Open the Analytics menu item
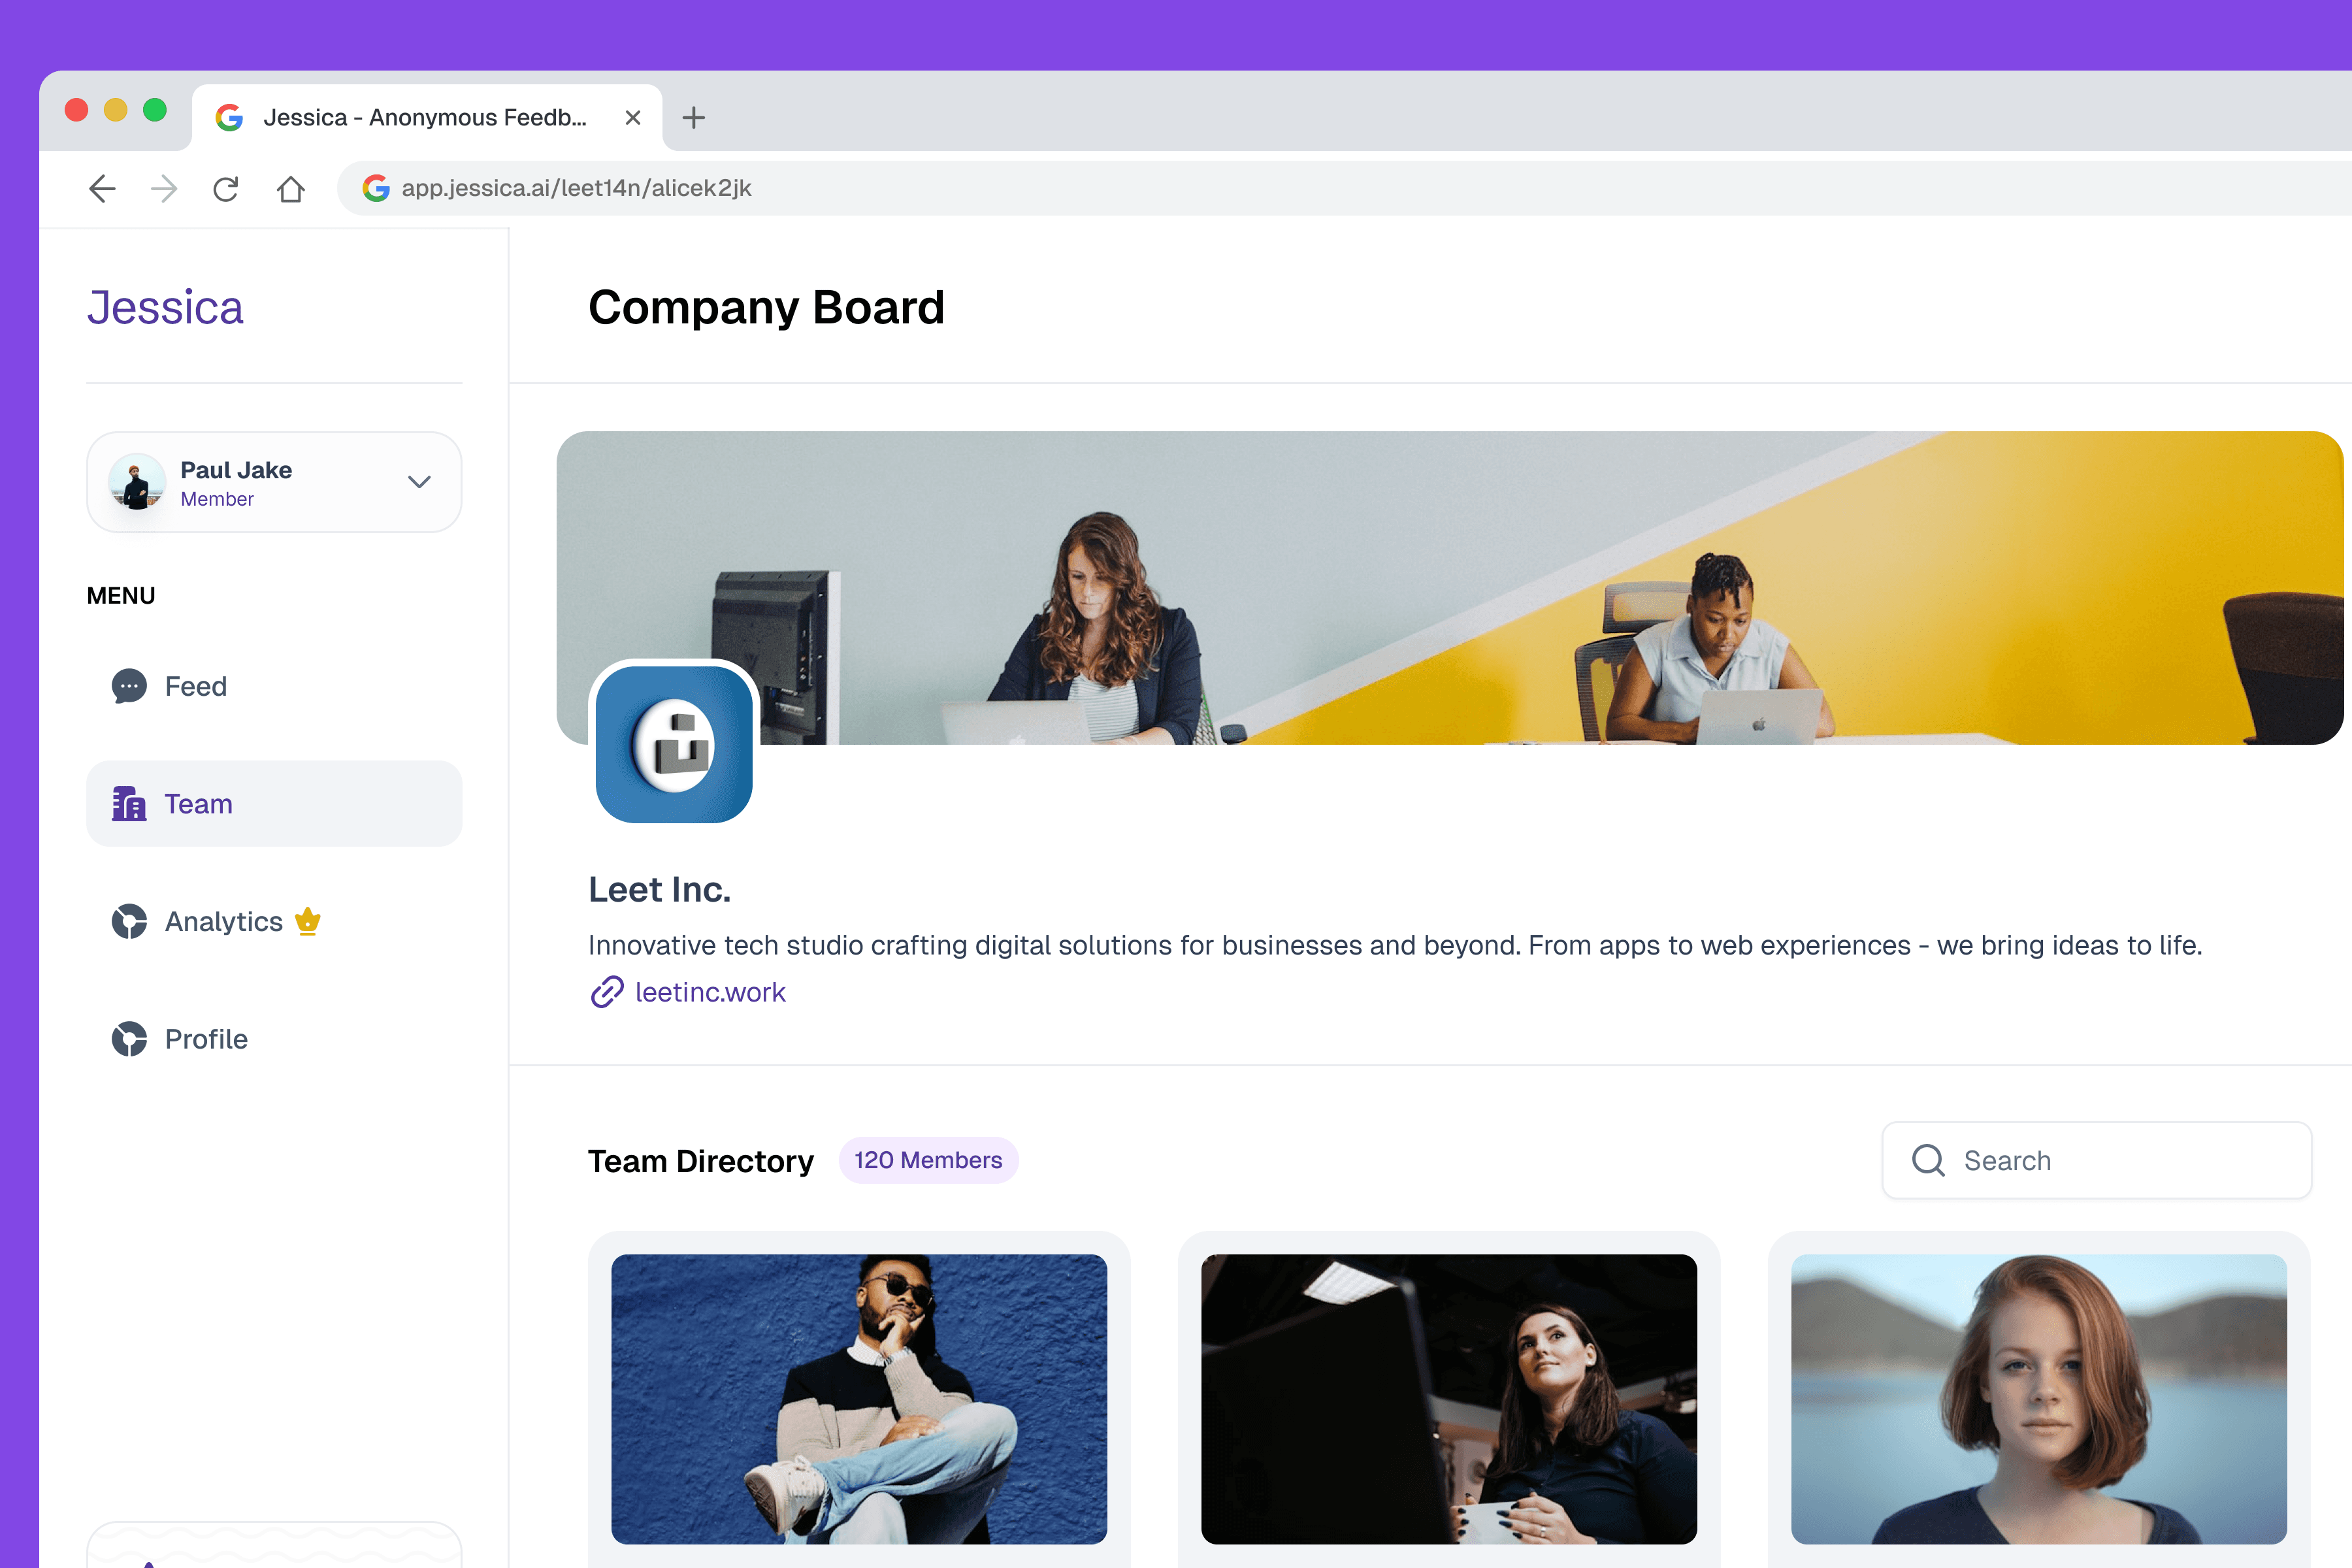This screenshot has height=1568, width=2352. point(274,921)
